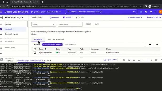The image size is (162, 91).
Task: Sort by Name using arrow icon
Action: coord(45,49)
